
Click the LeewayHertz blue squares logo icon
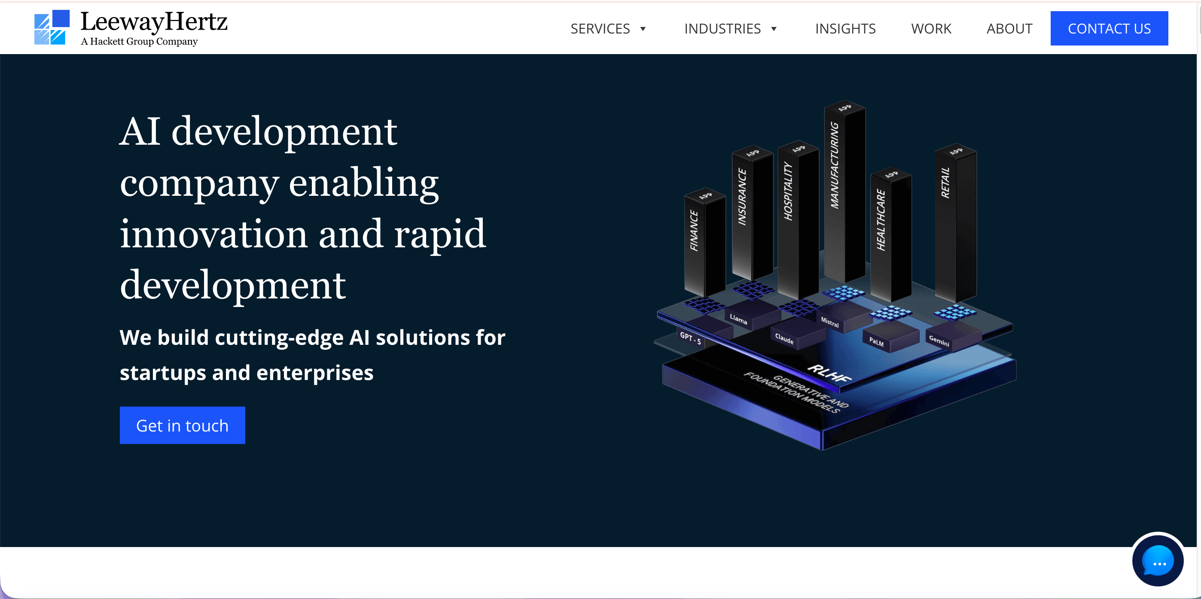pyautogui.click(x=52, y=27)
